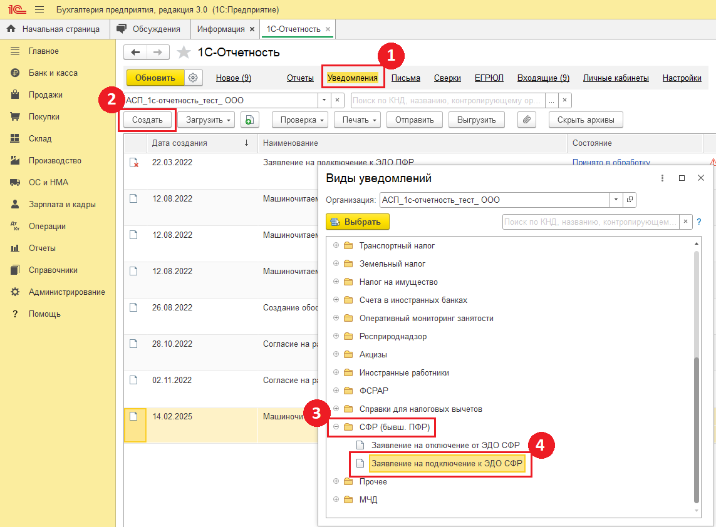Click the paperclip attachments button
The image size is (716, 527).
pos(526,120)
